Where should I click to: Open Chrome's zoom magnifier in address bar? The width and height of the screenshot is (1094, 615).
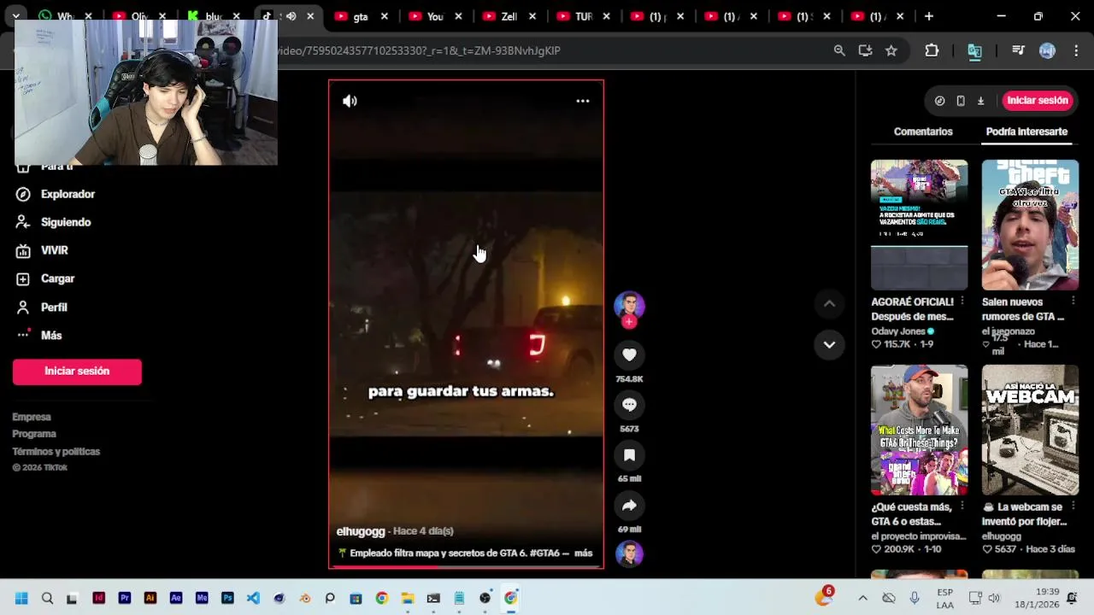(839, 50)
